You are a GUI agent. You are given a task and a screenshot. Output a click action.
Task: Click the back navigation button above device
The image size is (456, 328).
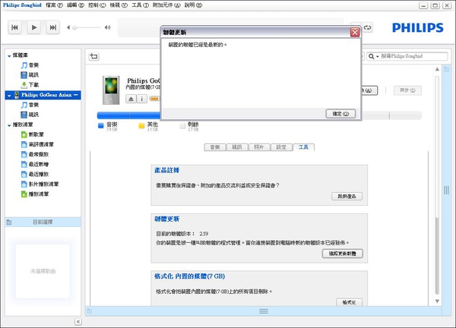coord(93,56)
